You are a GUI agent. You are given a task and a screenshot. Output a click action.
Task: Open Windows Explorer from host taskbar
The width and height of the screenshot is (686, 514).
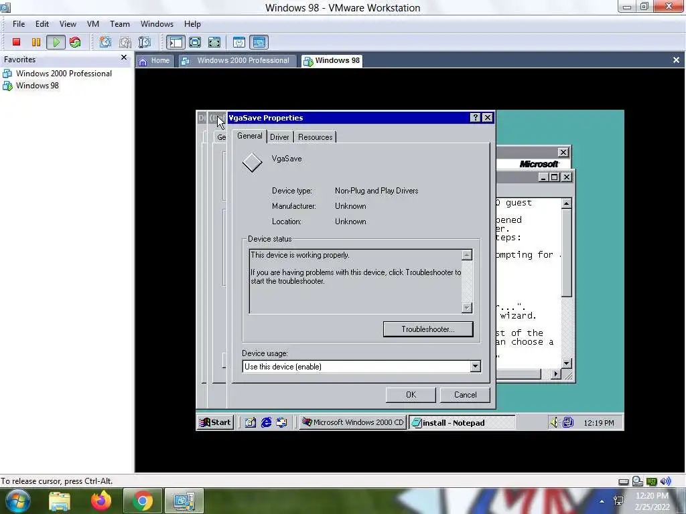pos(60,501)
